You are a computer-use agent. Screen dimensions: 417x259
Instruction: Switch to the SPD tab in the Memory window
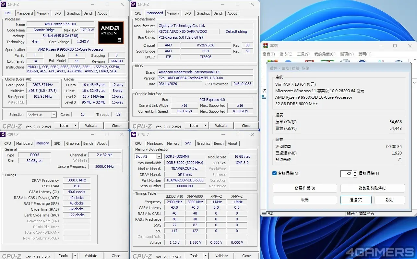coord(57,143)
